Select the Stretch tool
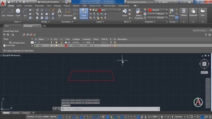Image resolution: width=212 pixels, height=119 pixels. (x=37, y=18)
